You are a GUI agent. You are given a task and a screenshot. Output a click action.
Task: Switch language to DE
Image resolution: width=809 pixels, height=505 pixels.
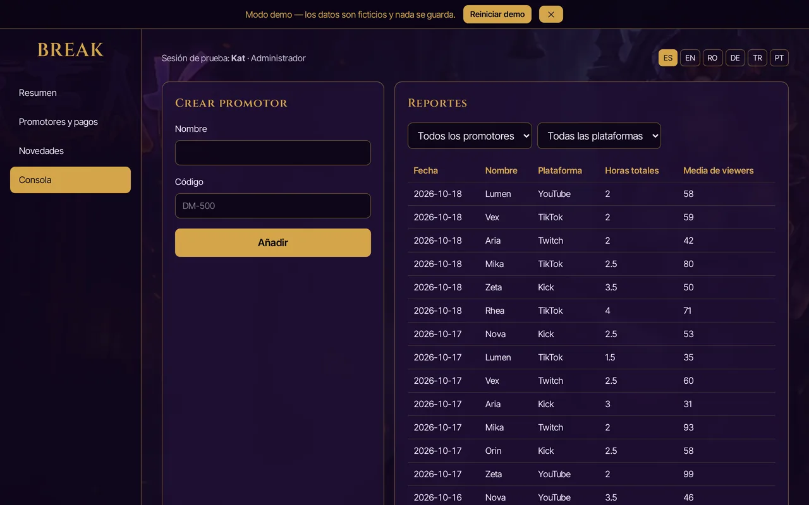tap(735, 58)
